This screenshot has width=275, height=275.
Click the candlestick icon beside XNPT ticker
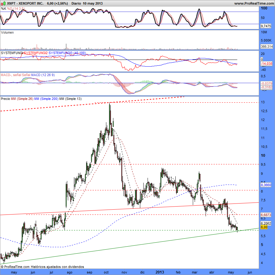click(x=3, y=3)
